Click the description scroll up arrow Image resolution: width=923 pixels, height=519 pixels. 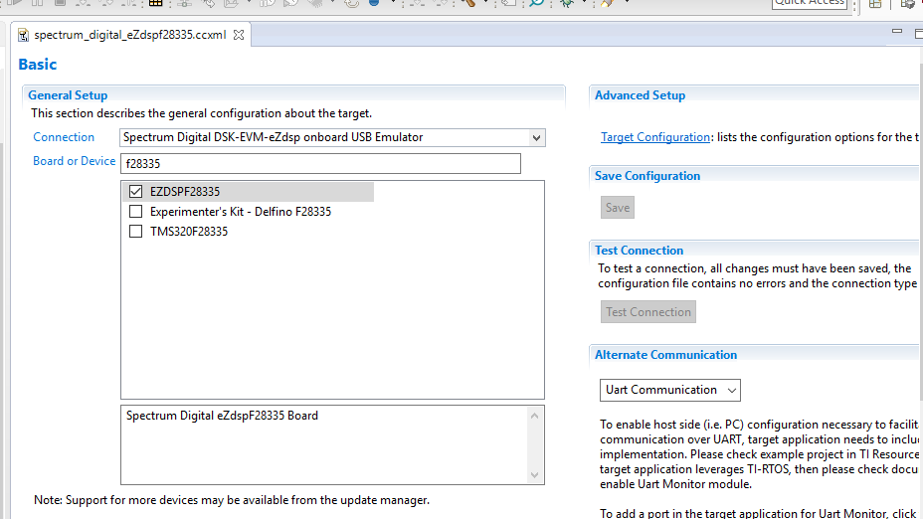(x=534, y=416)
